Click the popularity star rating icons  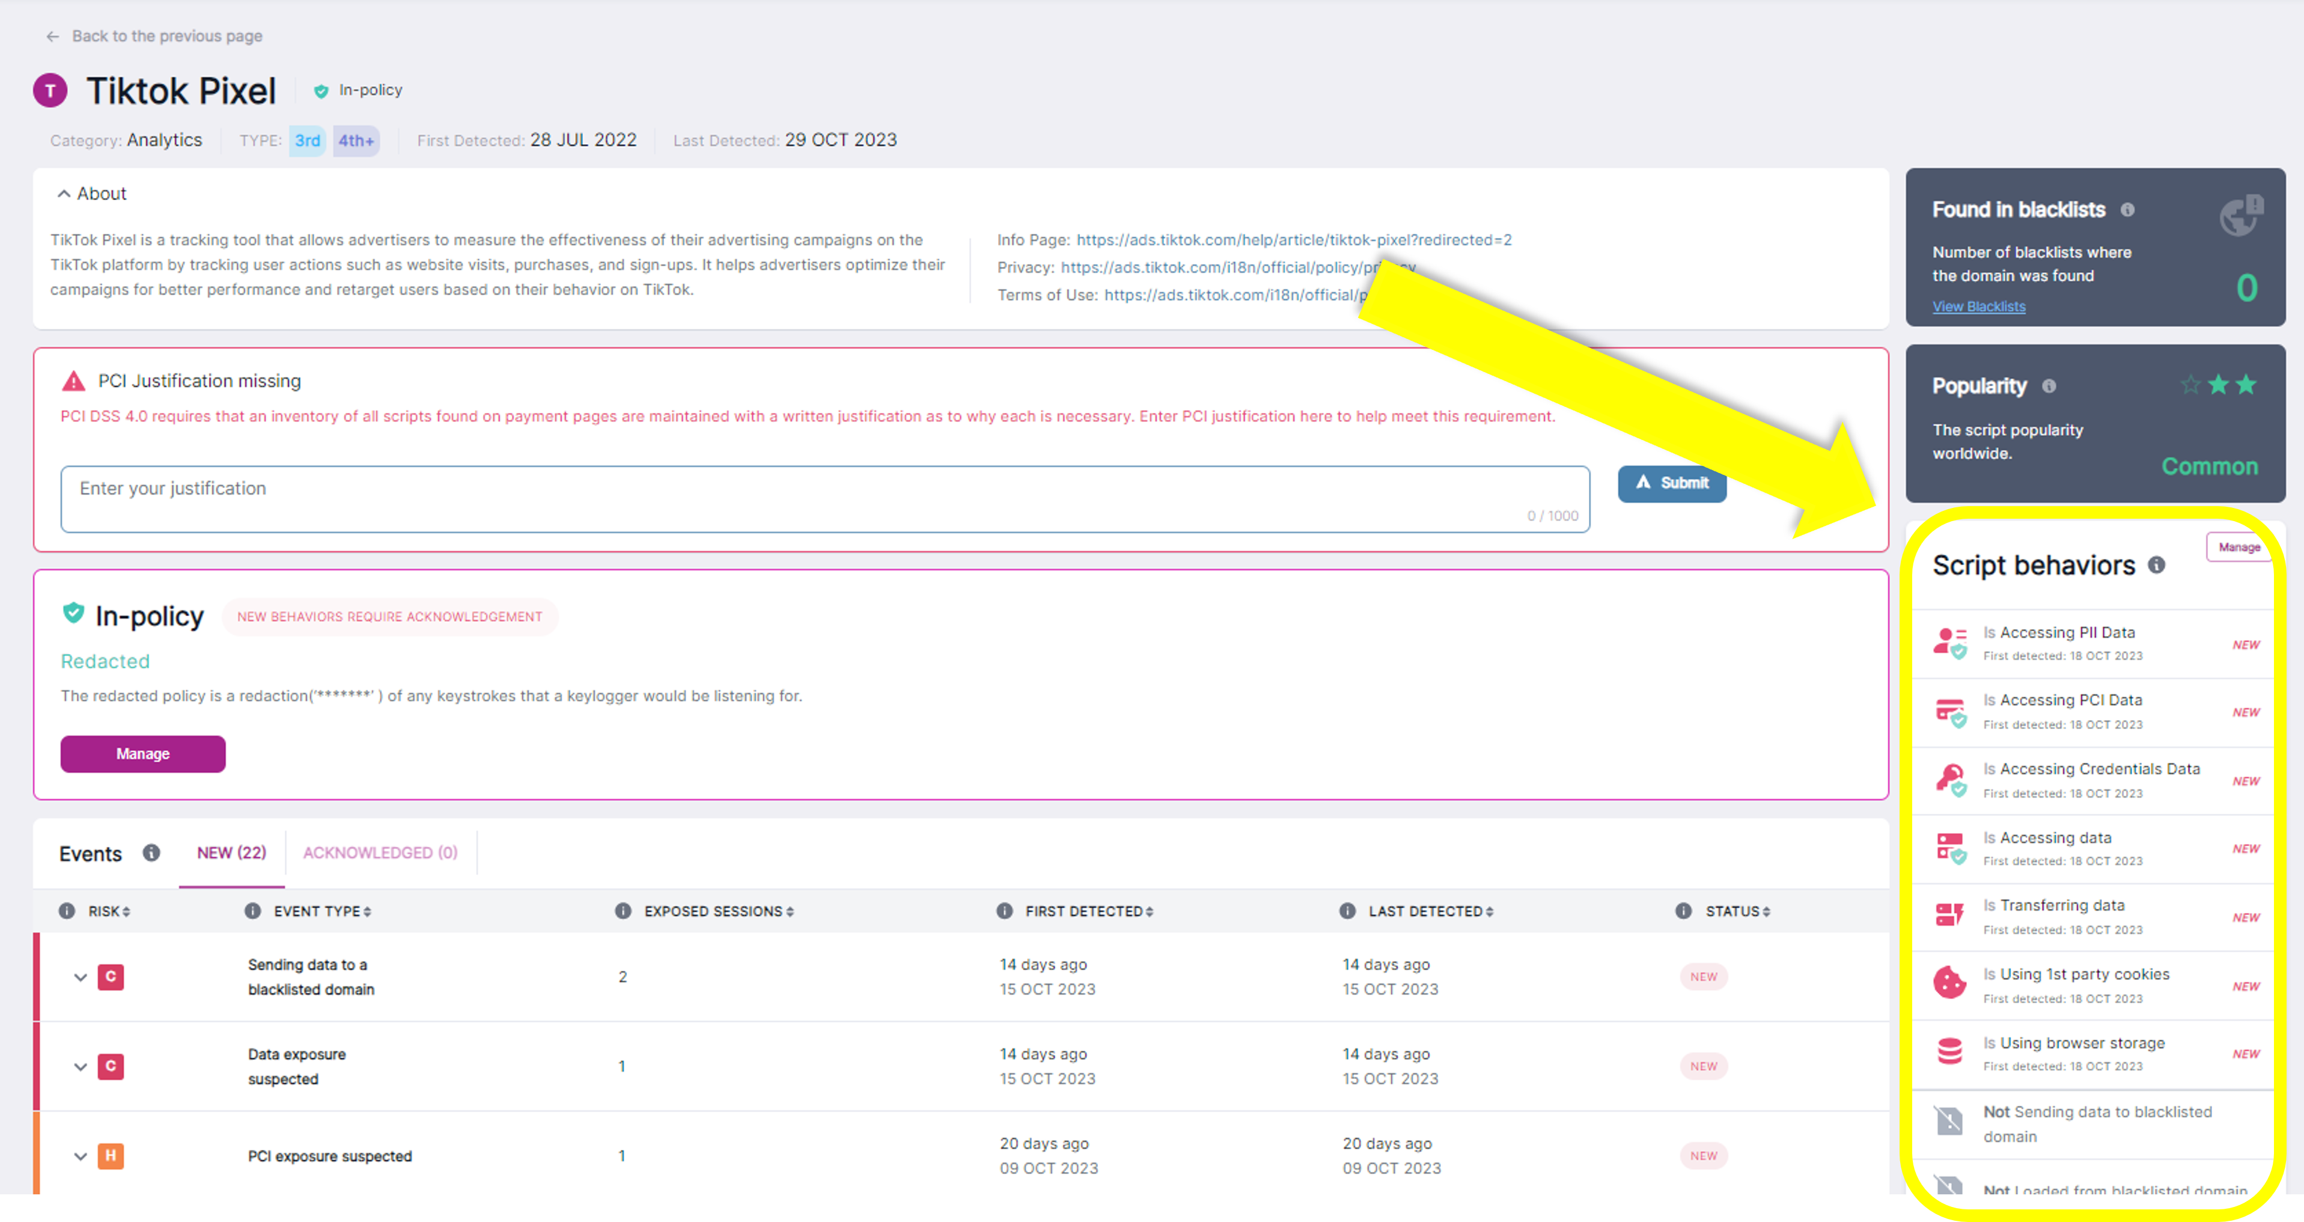coord(2219,385)
